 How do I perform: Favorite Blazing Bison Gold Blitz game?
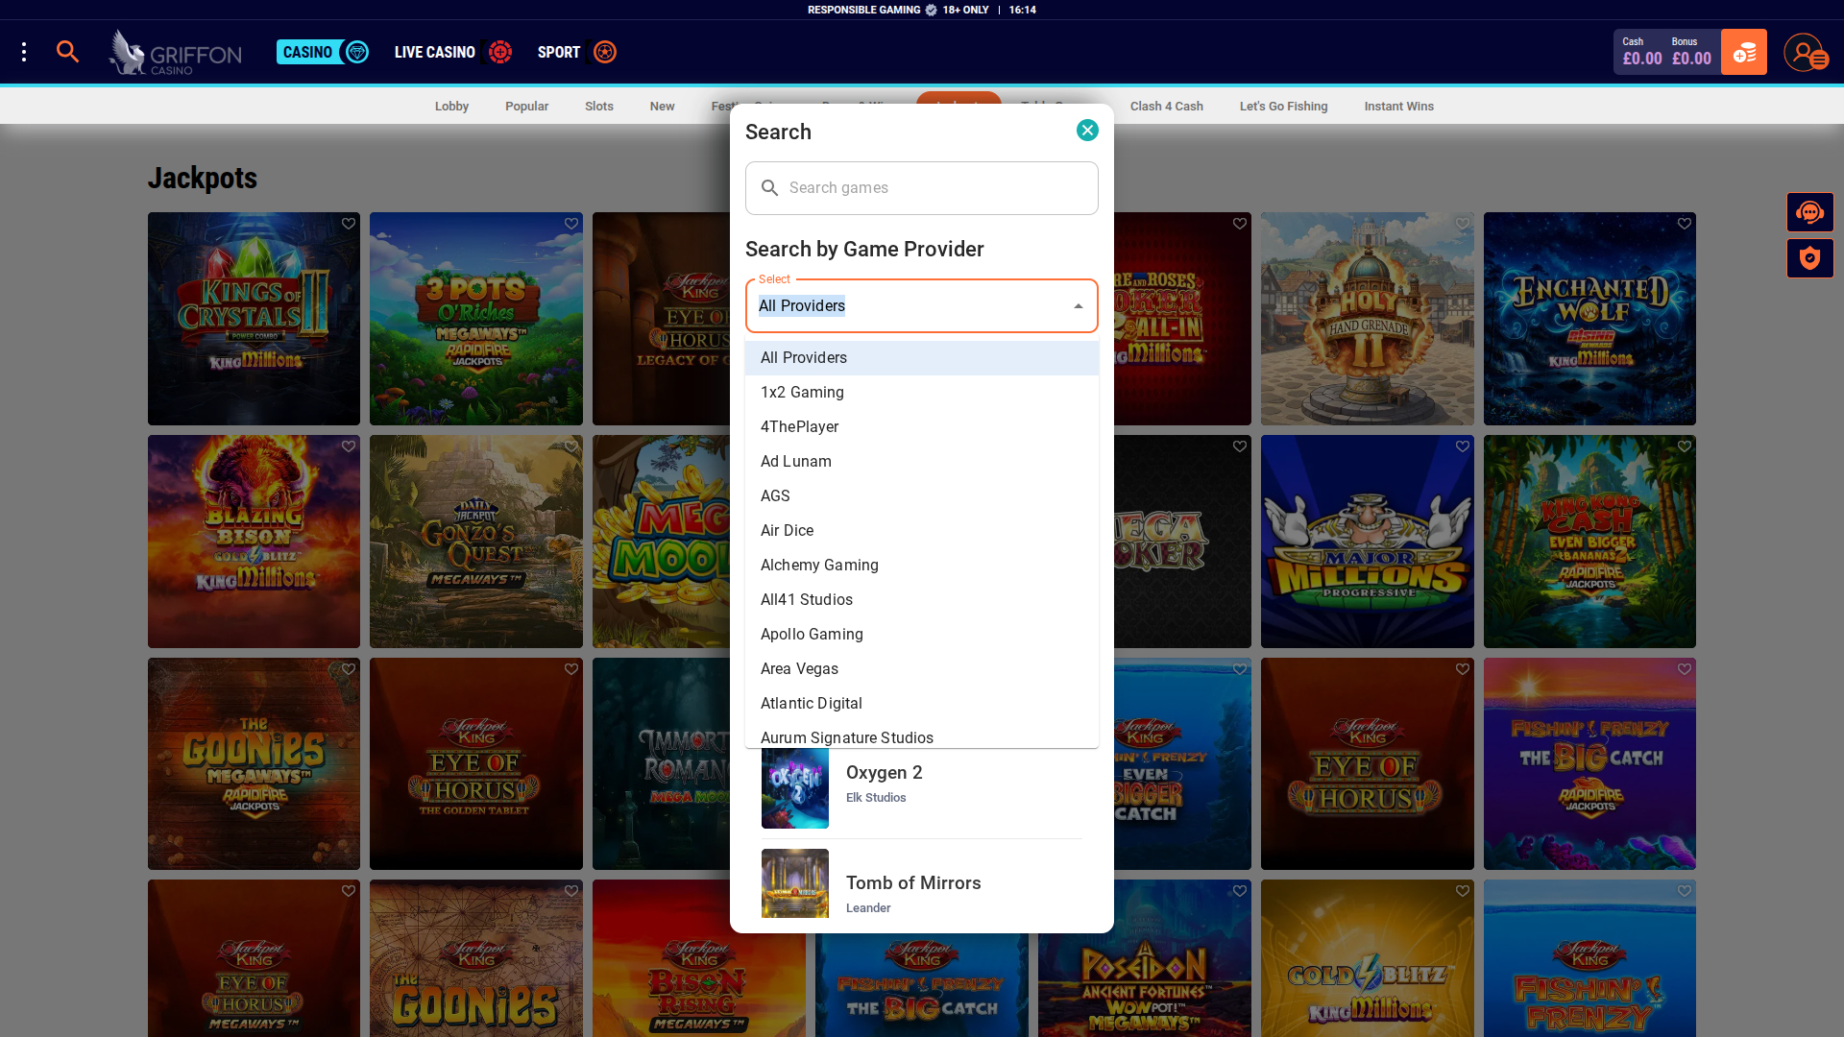pyautogui.click(x=348, y=446)
